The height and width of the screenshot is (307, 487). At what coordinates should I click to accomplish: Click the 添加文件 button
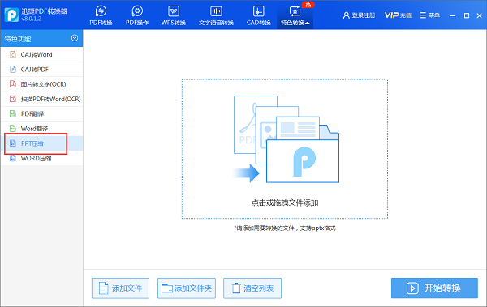[120, 288]
